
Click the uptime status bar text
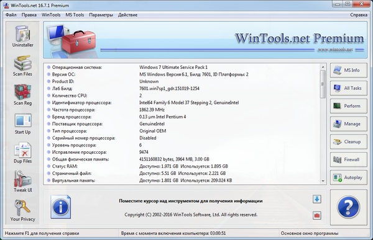click(x=173, y=233)
